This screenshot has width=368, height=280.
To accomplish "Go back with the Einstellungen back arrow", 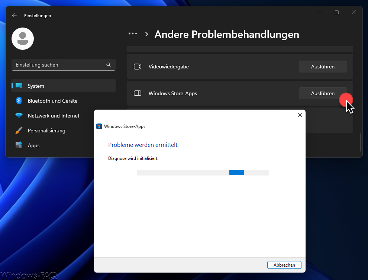I will point(14,15).
